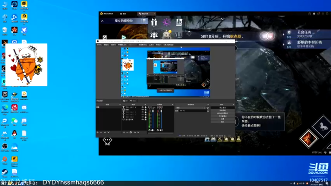Toggle the lock on 文本 (GDI+) 4 source
Screen dimensions: 331x186
146,107
